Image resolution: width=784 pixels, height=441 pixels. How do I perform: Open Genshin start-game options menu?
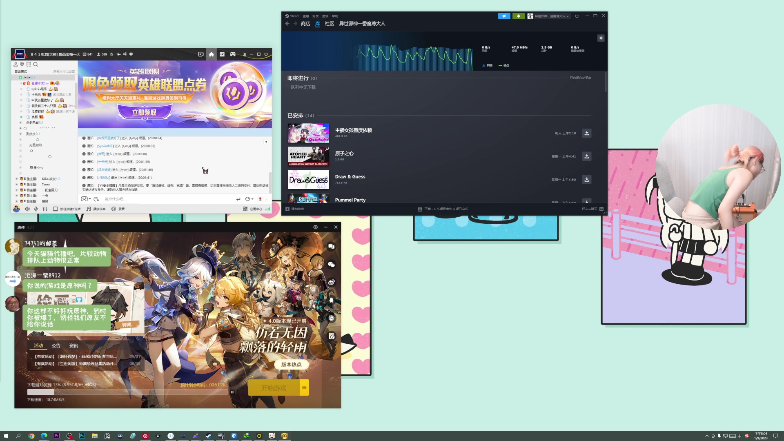304,388
